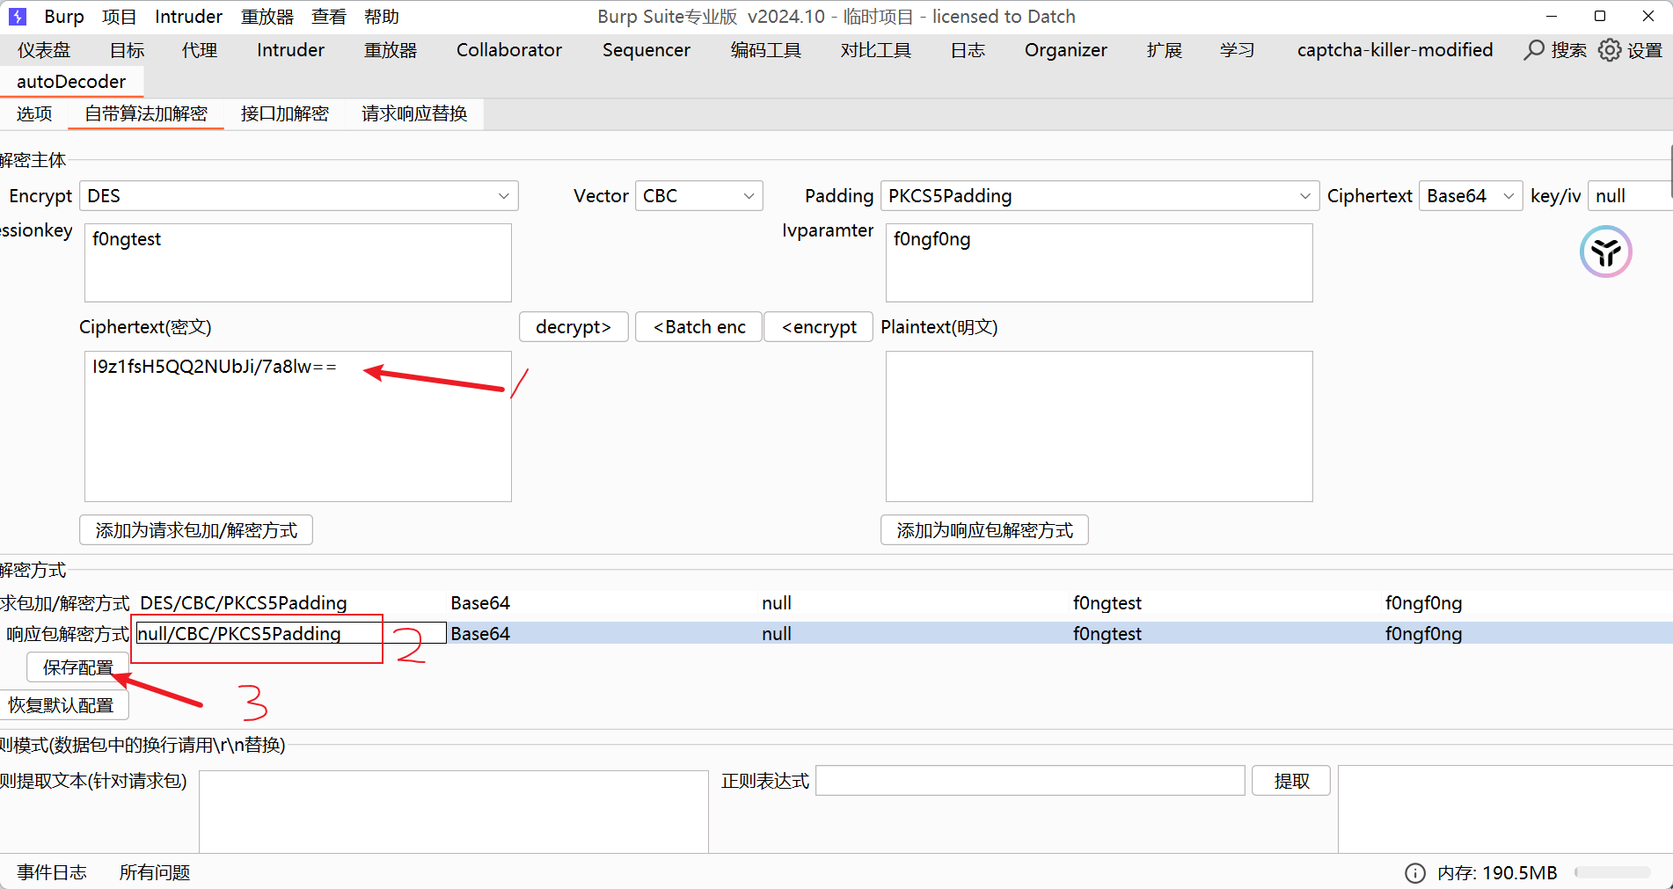Open the Burp menu
Viewport: 1673px width, 889px height.
64,17
